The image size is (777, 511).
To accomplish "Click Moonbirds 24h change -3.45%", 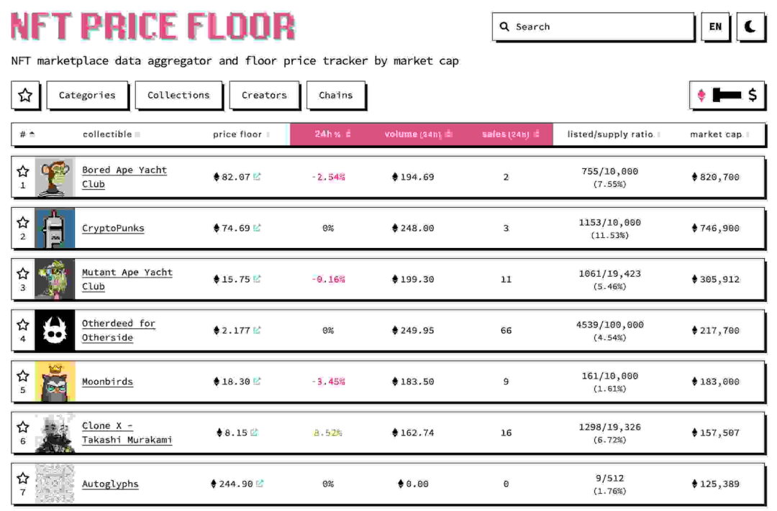I will pos(328,381).
